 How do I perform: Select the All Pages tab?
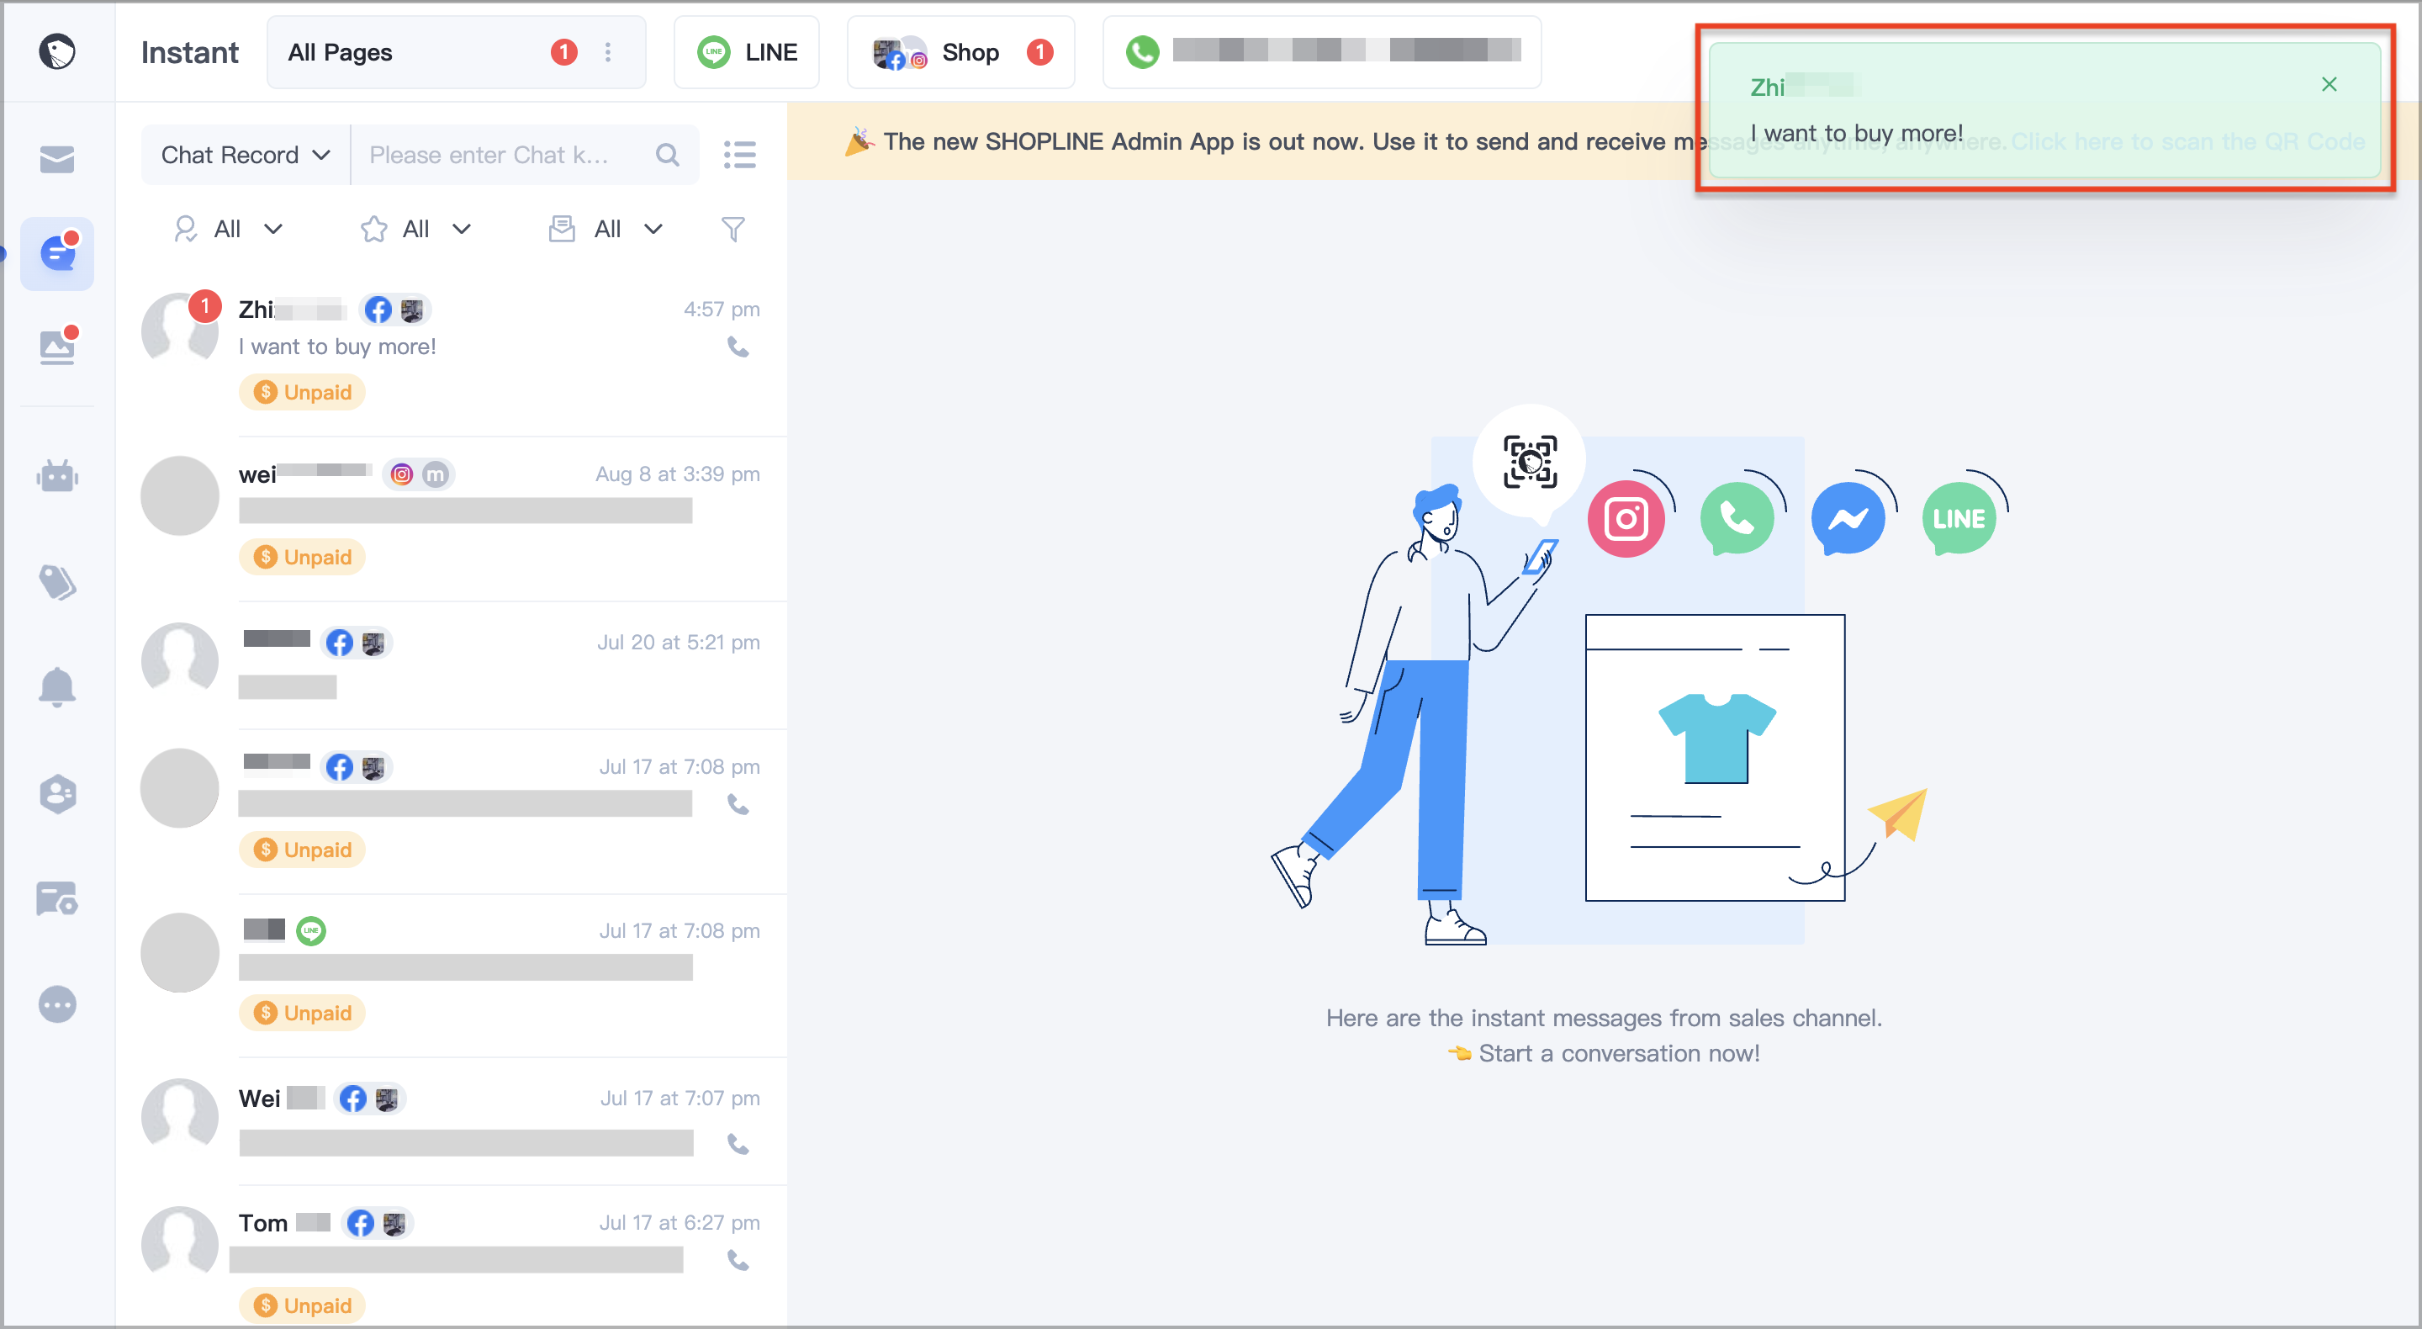tap(456, 53)
